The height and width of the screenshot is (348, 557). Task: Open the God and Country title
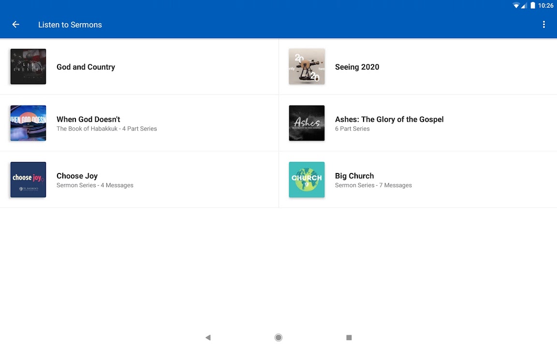(x=86, y=67)
